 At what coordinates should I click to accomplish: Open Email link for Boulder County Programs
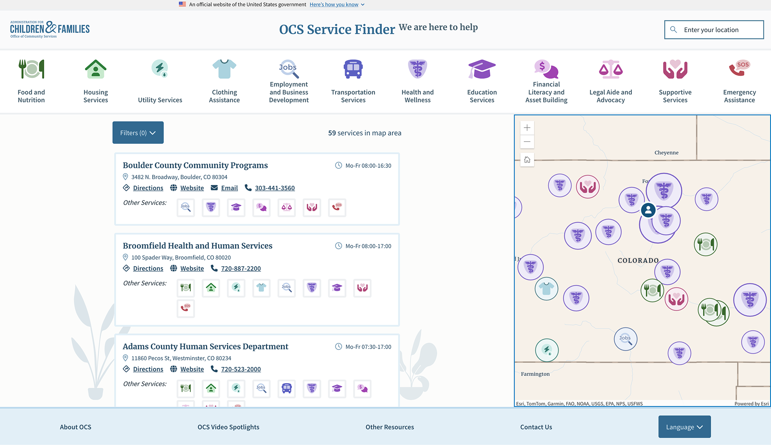(x=229, y=188)
